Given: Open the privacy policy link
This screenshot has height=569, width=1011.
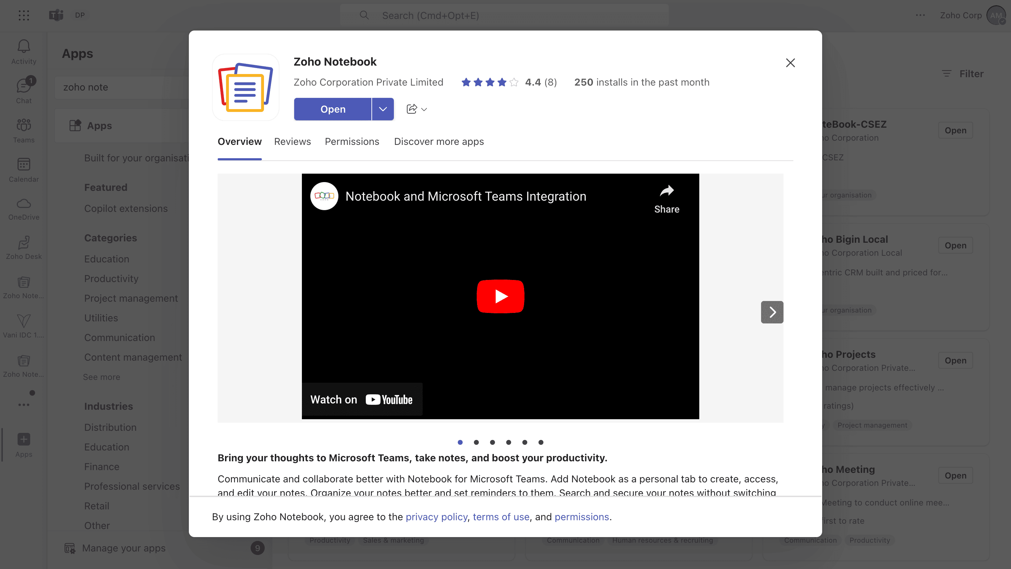Looking at the screenshot, I should (x=436, y=517).
